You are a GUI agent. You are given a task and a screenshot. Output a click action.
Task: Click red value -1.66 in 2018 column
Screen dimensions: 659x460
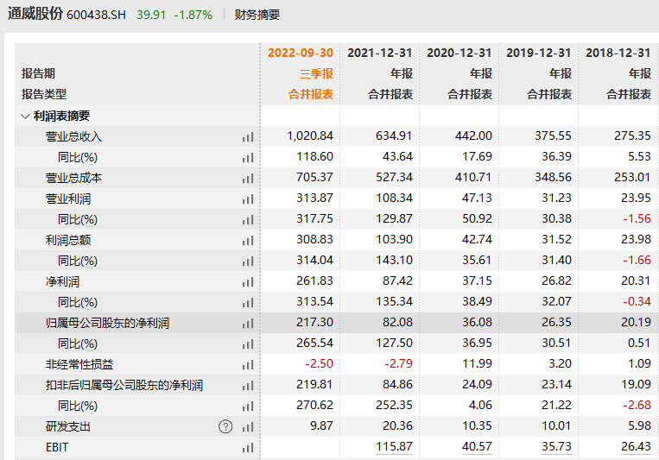click(x=637, y=260)
